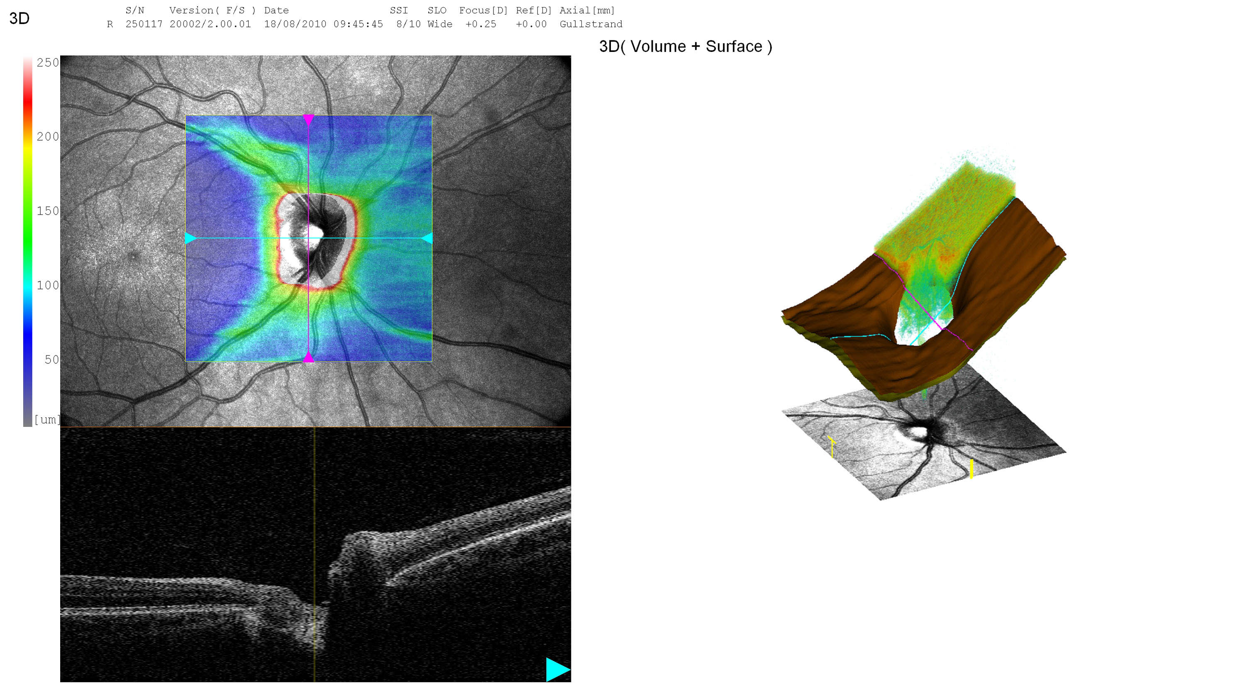Click the serial number '250117'
Screen dimensions: 1245x683
click(144, 24)
